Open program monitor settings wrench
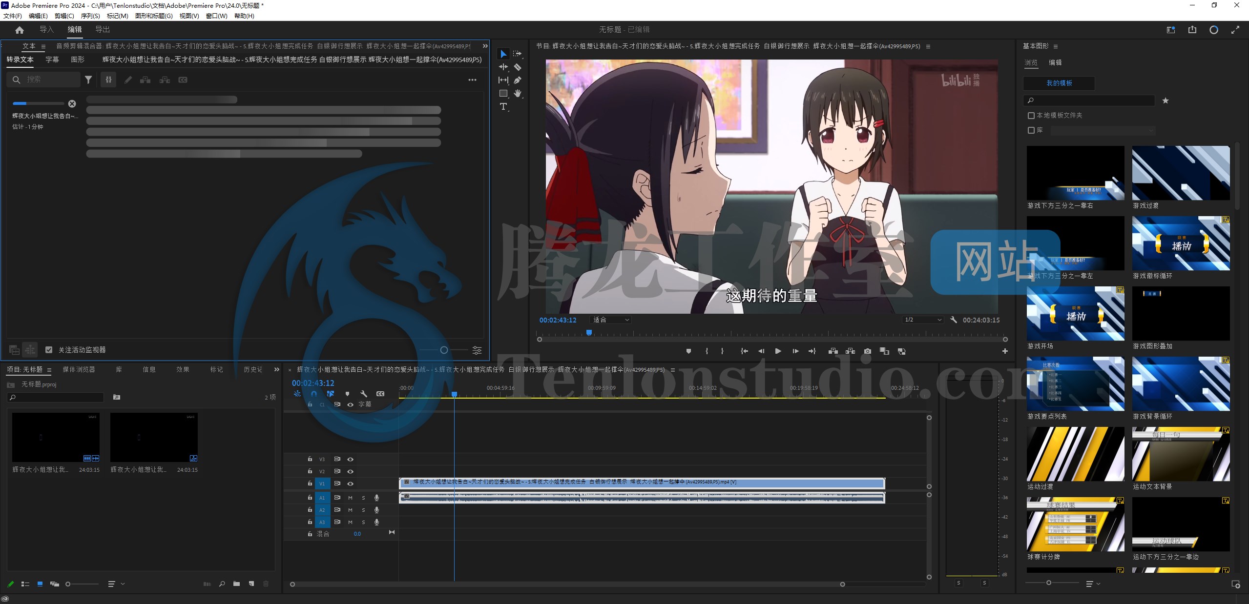 954,320
